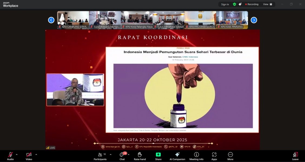
Task: Expand the video settings arrow
Action: (36, 155)
